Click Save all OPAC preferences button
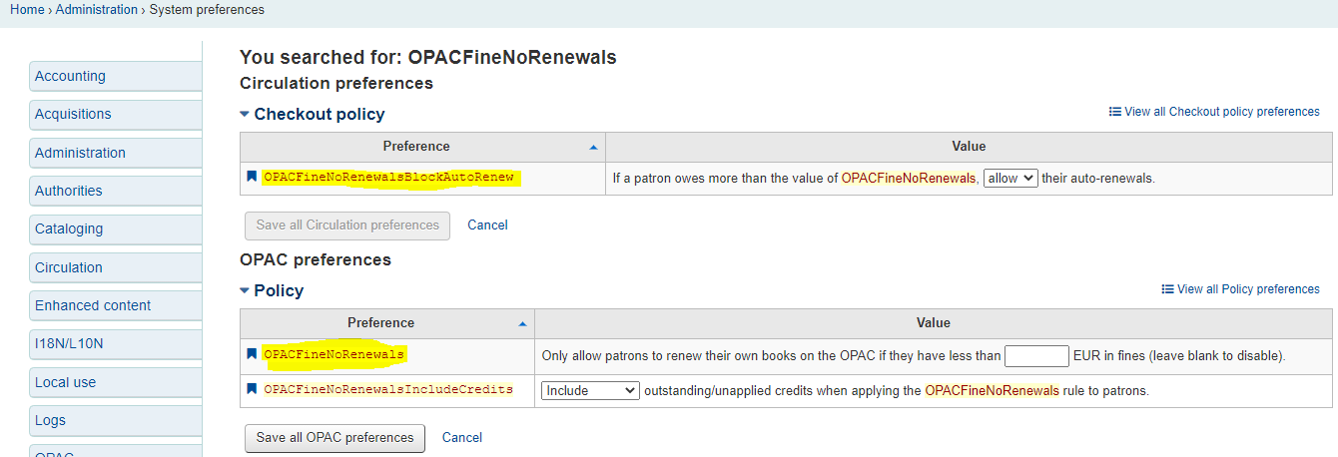 click(x=334, y=438)
